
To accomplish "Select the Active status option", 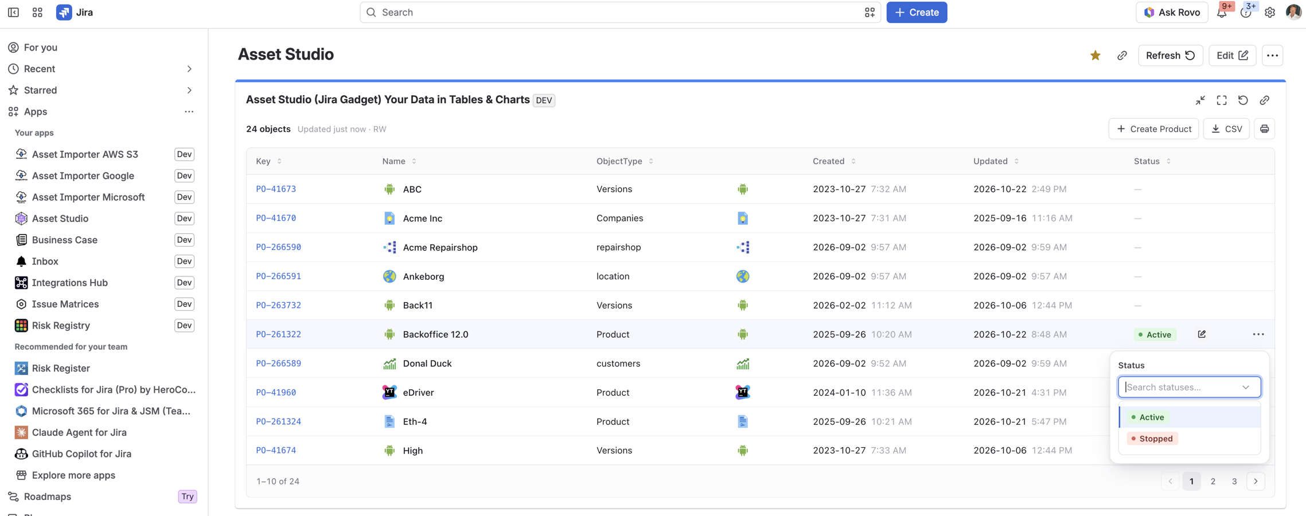I will coord(1190,417).
